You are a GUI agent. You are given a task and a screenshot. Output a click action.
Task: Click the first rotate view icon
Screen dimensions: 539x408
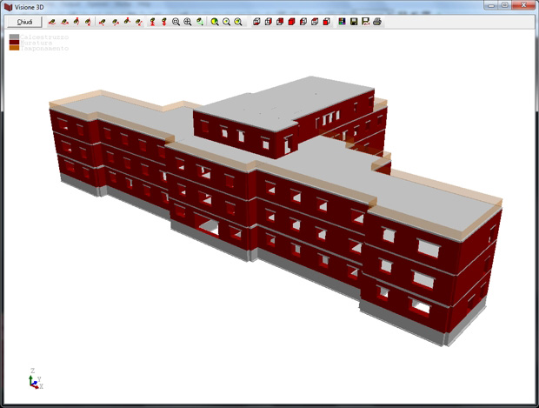pos(52,22)
